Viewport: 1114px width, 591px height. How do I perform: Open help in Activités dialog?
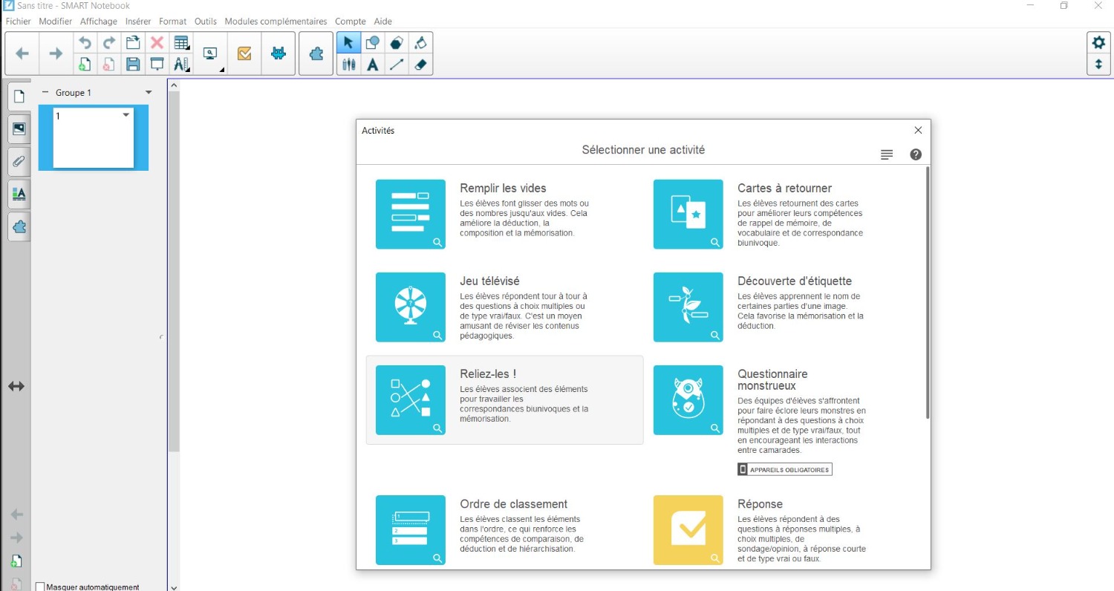coord(916,154)
